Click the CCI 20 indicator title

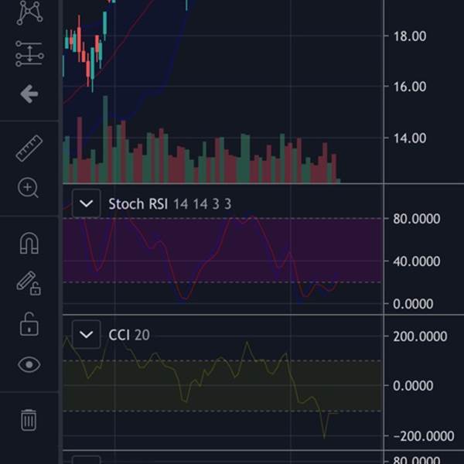(129, 335)
